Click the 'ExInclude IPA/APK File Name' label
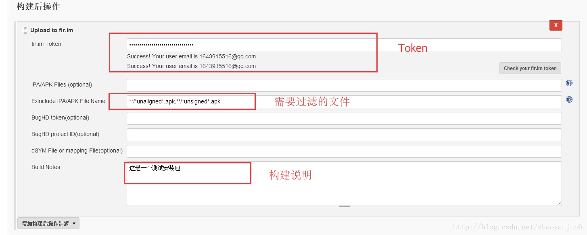 (68, 101)
